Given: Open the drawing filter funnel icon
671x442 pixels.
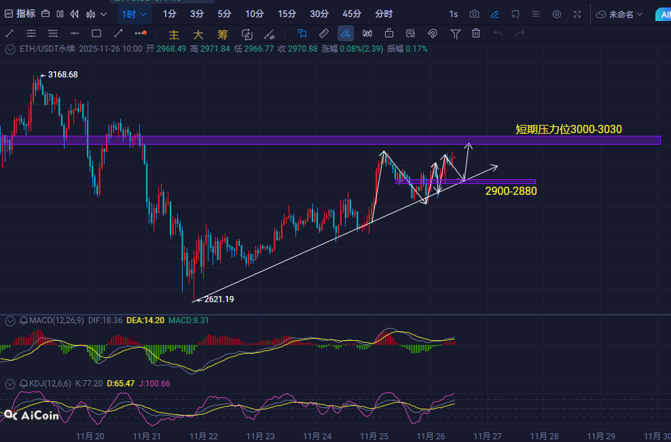Looking at the screenshot, I should [x=456, y=33].
